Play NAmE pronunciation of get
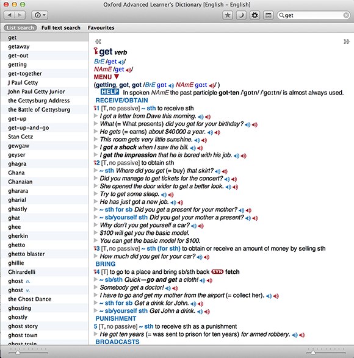 point(128,70)
